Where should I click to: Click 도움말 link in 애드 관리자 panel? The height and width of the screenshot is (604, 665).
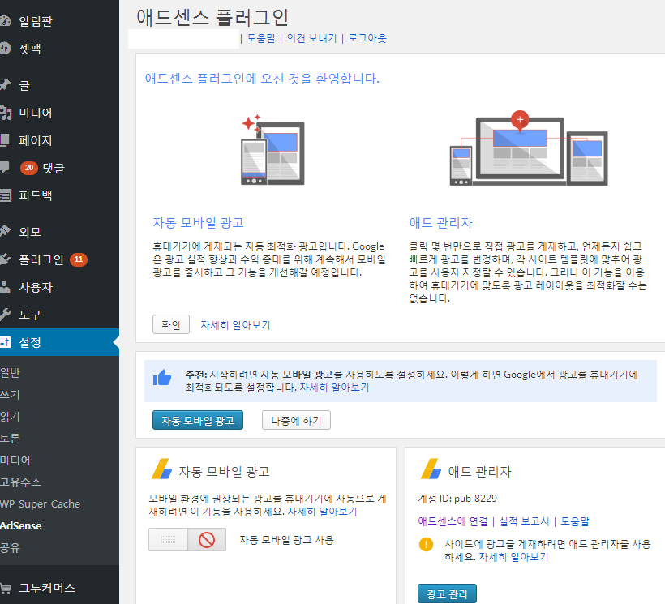point(575,521)
